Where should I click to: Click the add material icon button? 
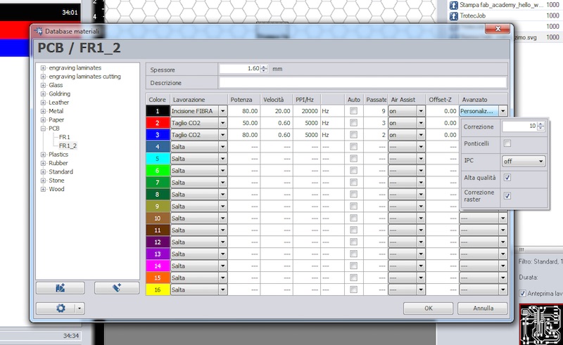[61, 287]
